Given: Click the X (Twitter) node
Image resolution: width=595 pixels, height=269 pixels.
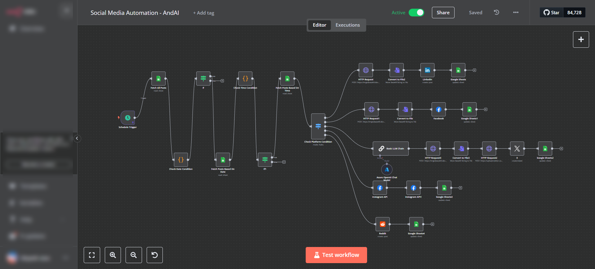Looking at the screenshot, I should (x=517, y=149).
